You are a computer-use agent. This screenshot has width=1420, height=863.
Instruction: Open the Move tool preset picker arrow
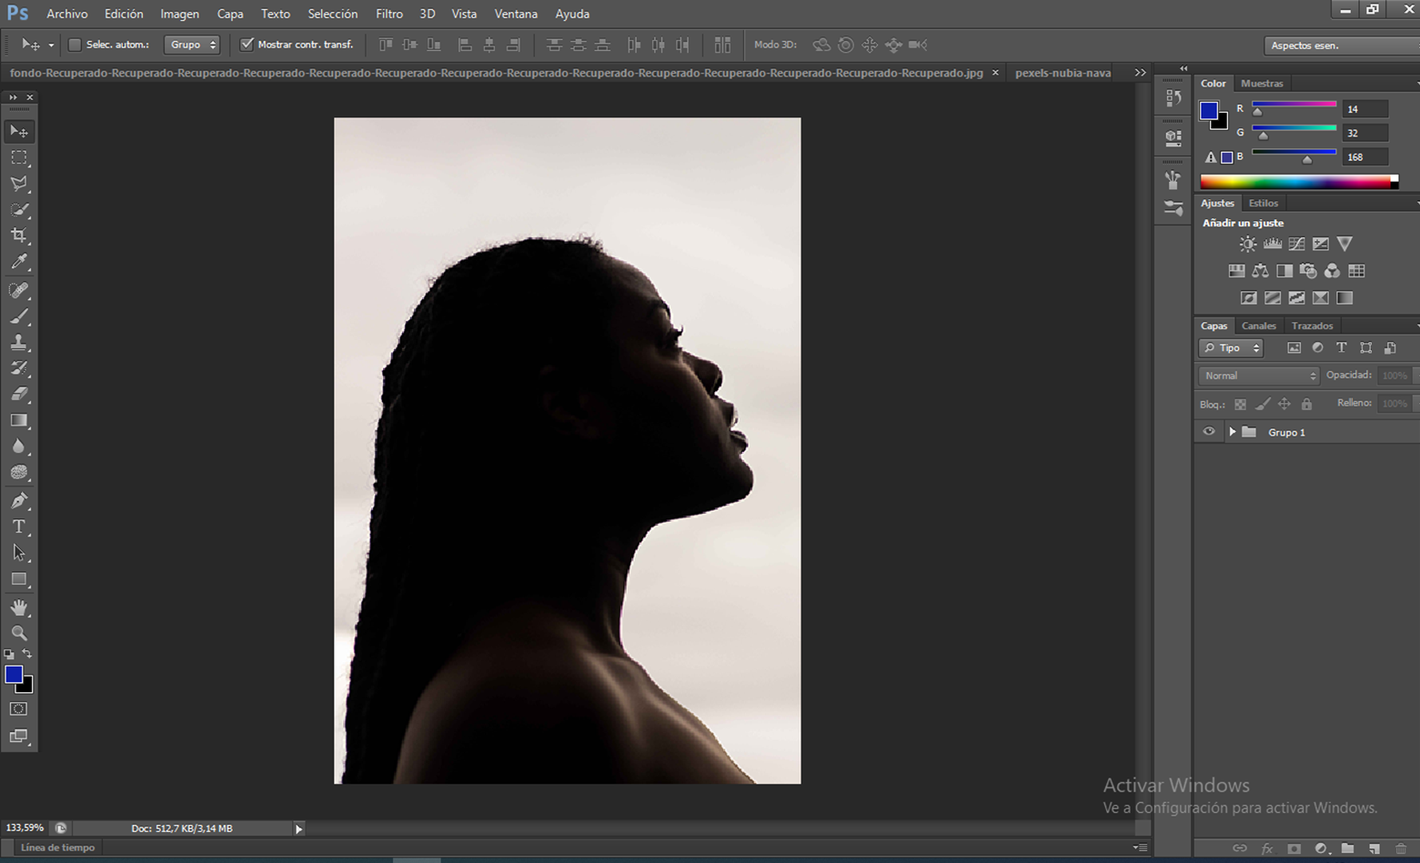51,45
